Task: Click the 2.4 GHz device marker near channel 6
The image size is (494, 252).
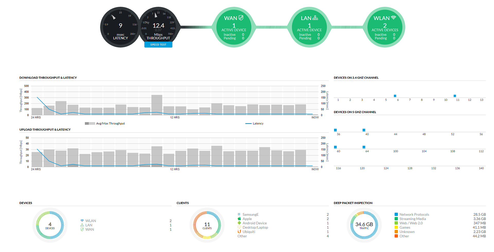Action: (395, 96)
